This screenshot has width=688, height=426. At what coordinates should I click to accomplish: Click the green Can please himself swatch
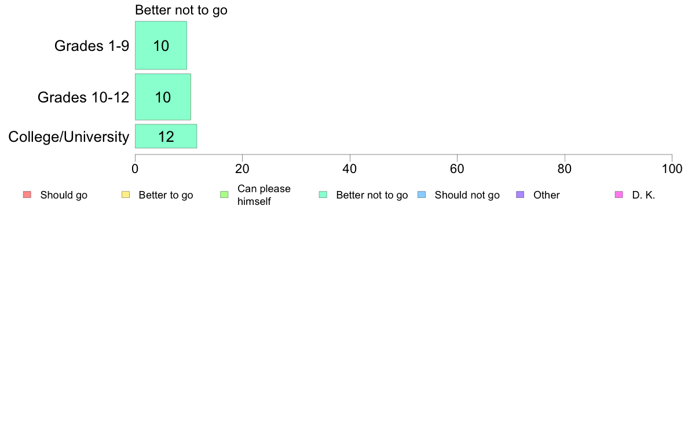[224, 195]
